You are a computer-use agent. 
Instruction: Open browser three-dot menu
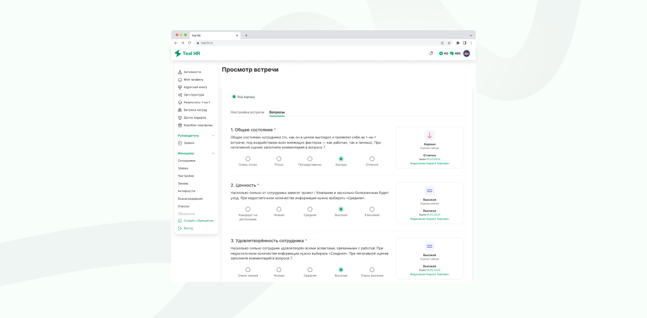(x=471, y=43)
